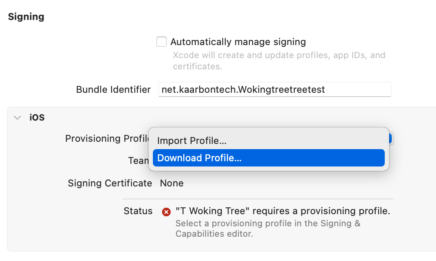Click the iOS section title
Screen dimensions: 436x261
click(37, 117)
